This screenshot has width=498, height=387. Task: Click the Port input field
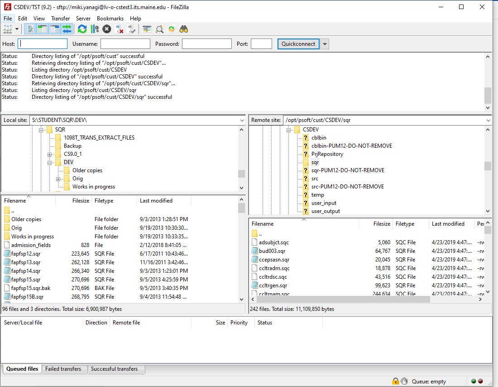261,44
